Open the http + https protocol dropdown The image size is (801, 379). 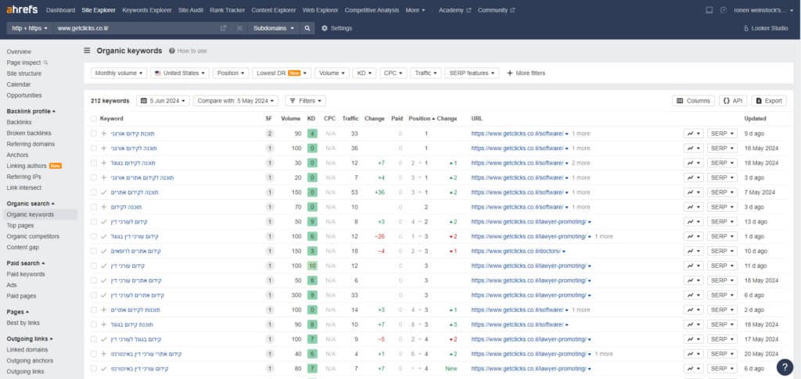click(30, 28)
